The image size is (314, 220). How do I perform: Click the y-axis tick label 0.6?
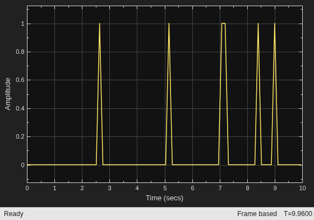[x=20, y=80]
